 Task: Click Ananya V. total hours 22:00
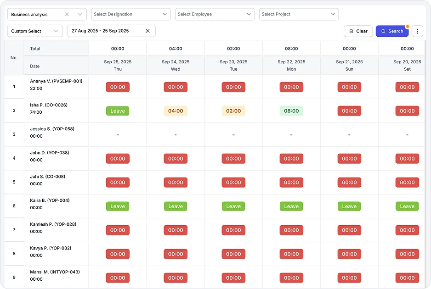click(36, 88)
